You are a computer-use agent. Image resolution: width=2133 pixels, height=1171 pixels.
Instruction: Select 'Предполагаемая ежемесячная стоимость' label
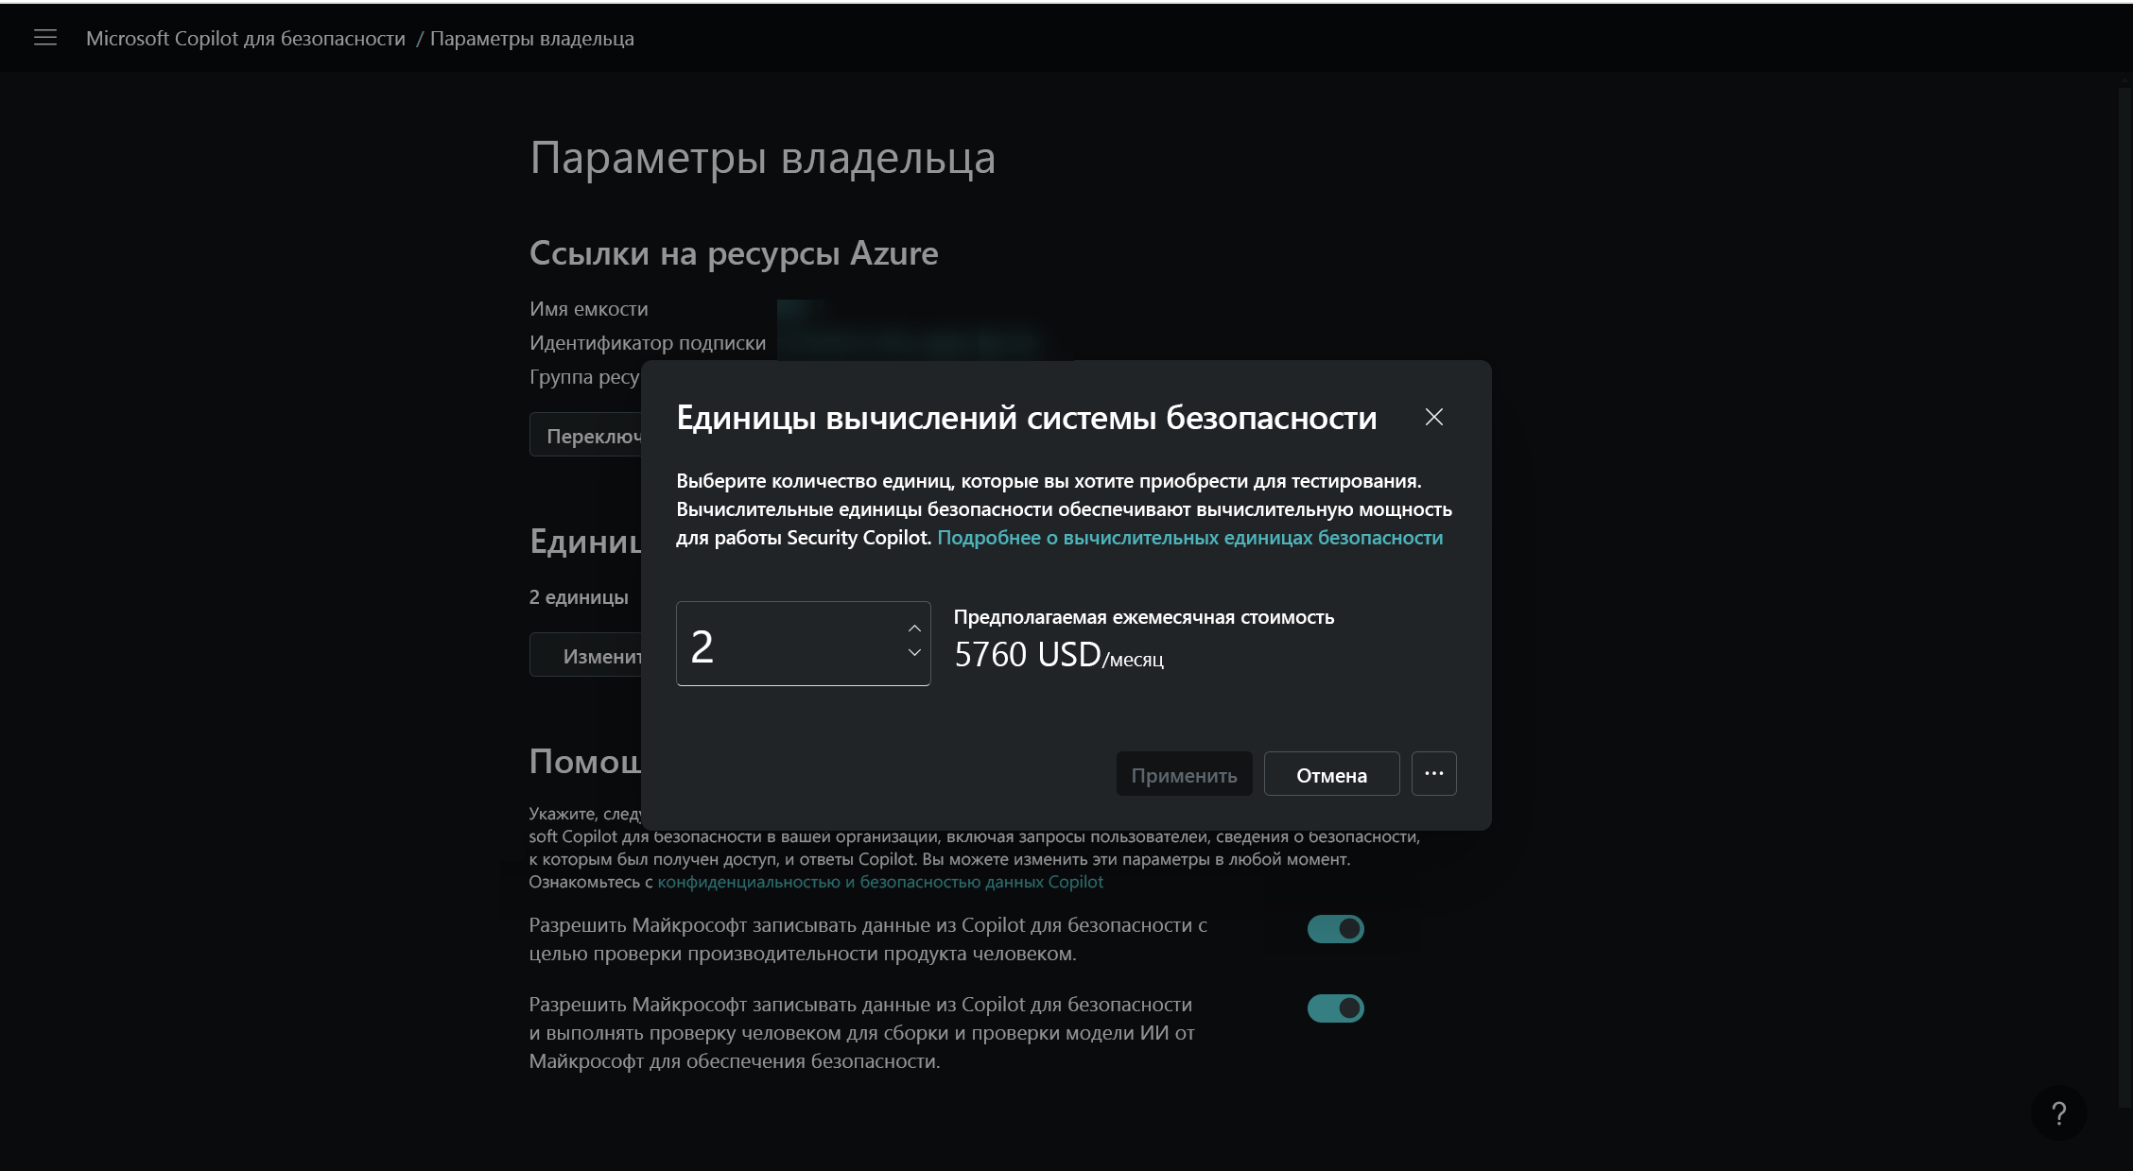click(x=1144, y=617)
